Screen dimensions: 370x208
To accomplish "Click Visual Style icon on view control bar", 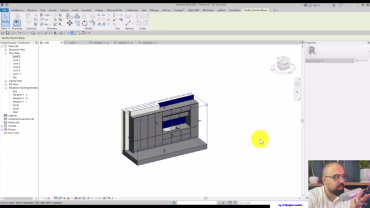I will click(60, 198).
